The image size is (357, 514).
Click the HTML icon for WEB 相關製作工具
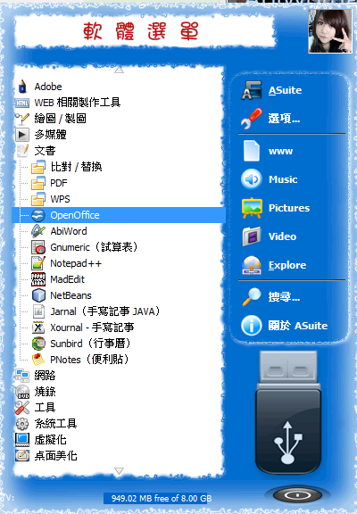pyautogui.click(x=22, y=103)
